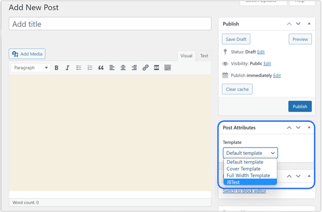Move panel below Post Attributes up
This screenshot has height=212, width=322.
pos(289,176)
